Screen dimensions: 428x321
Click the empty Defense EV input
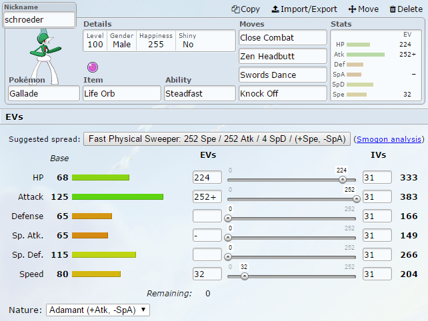[207, 216]
